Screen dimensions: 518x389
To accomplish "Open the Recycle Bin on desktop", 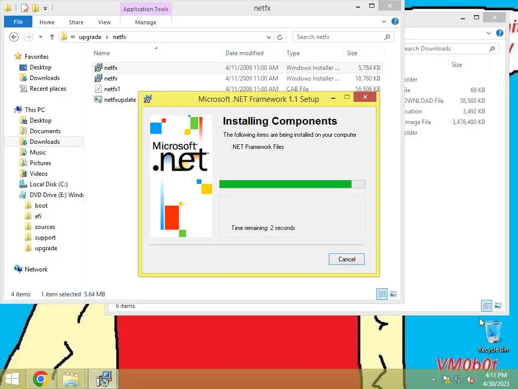I will (493, 337).
